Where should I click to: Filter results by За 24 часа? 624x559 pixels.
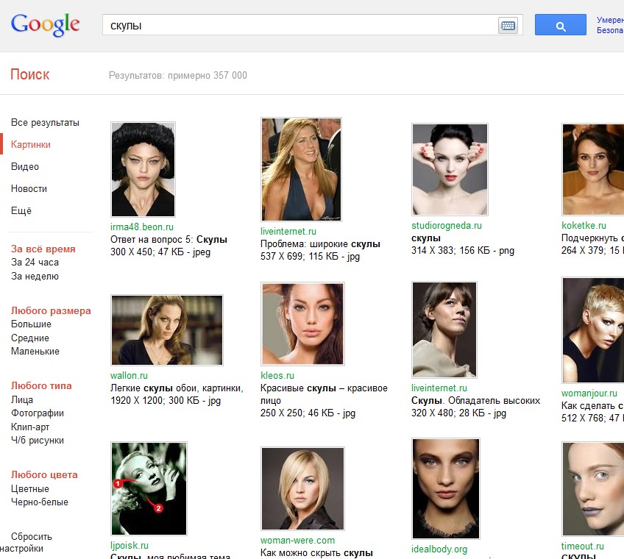35,262
